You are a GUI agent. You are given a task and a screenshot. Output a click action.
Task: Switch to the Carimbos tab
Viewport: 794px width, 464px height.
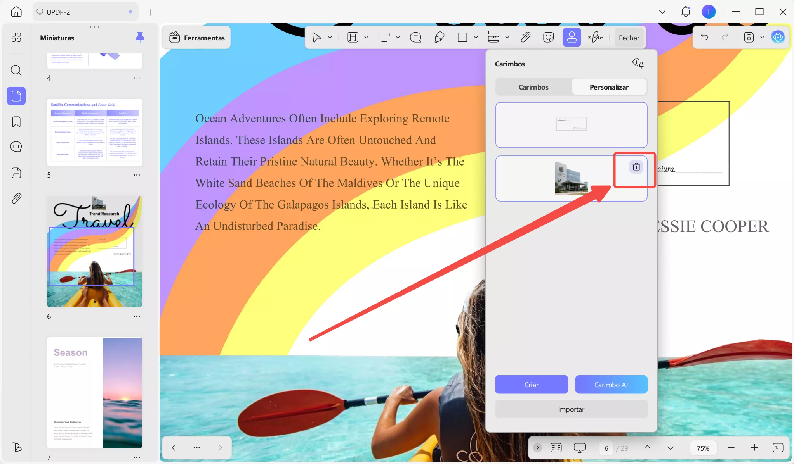[x=533, y=87]
